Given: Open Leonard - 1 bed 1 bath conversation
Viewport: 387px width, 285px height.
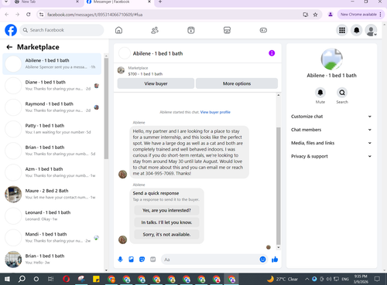Looking at the screenshot, I should point(52,215).
